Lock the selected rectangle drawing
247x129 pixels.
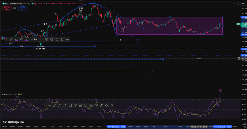tap(57, 39)
